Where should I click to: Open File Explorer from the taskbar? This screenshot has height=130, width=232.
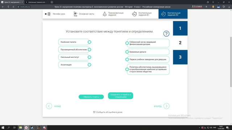[21, 127]
